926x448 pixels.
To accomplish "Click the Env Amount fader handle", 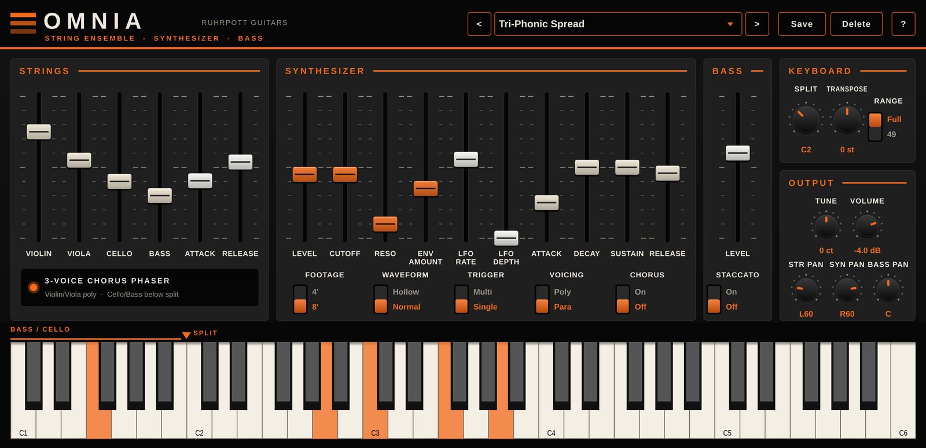I will [425, 188].
